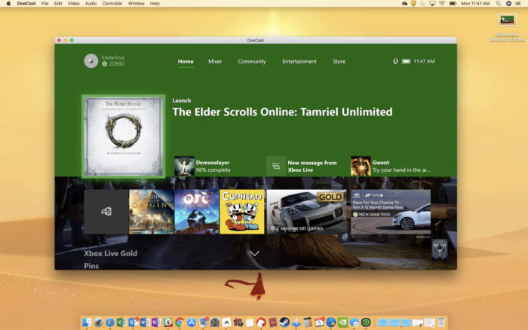Open App Store from the Dock
The image size is (528, 330).
coord(192,322)
